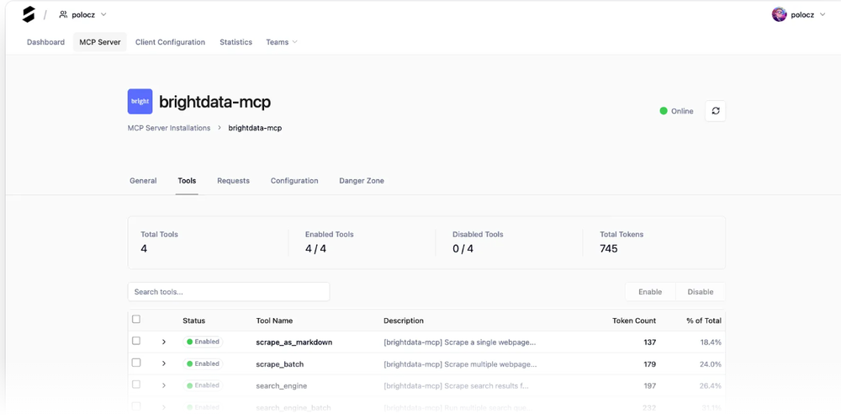Screen dimensions: 841x419
Task: Select the MCP Server nav item
Action: click(100, 42)
